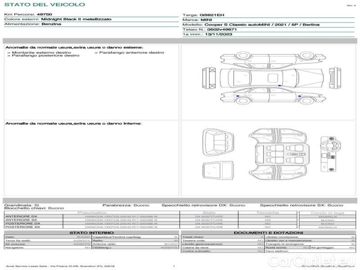Click the blue damage marker on the top-view car
Viewport: 360px width, 270px height.
(x=280, y=85)
